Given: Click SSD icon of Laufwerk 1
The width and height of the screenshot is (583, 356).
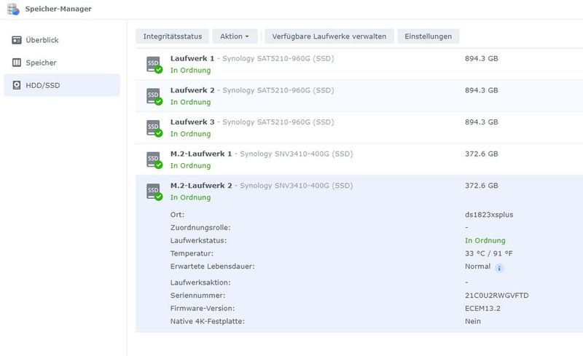Looking at the screenshot, I should click(154, 65).
